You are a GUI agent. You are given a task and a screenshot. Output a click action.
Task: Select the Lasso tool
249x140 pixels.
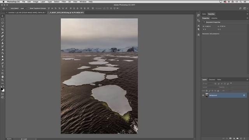tap(2, 23)
